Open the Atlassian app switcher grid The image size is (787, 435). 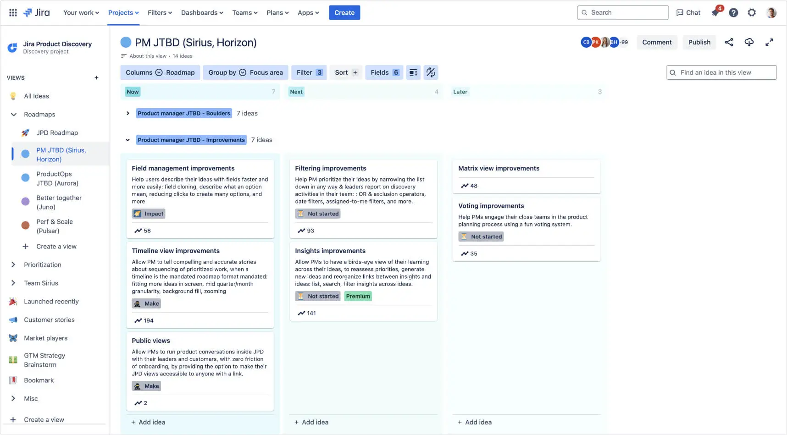coord(12,12)
